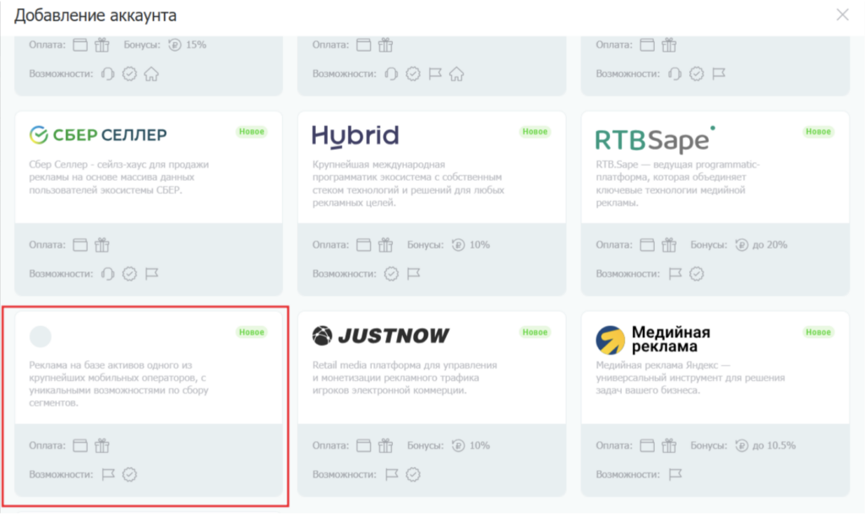Click ruble bonus icon in RTBSape card
Viewport: 865px width, 518px height.
point(742,244)
